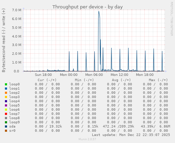Screen dimensions: 175x143
Task: Click the sda average write value 209.29k
Action: [127, 126]
